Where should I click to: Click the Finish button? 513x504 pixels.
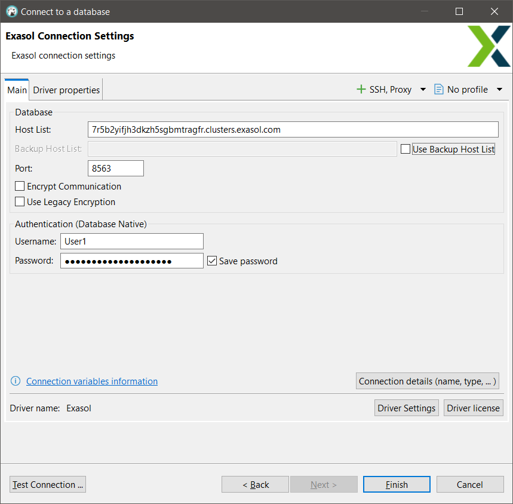pos(397,484)
